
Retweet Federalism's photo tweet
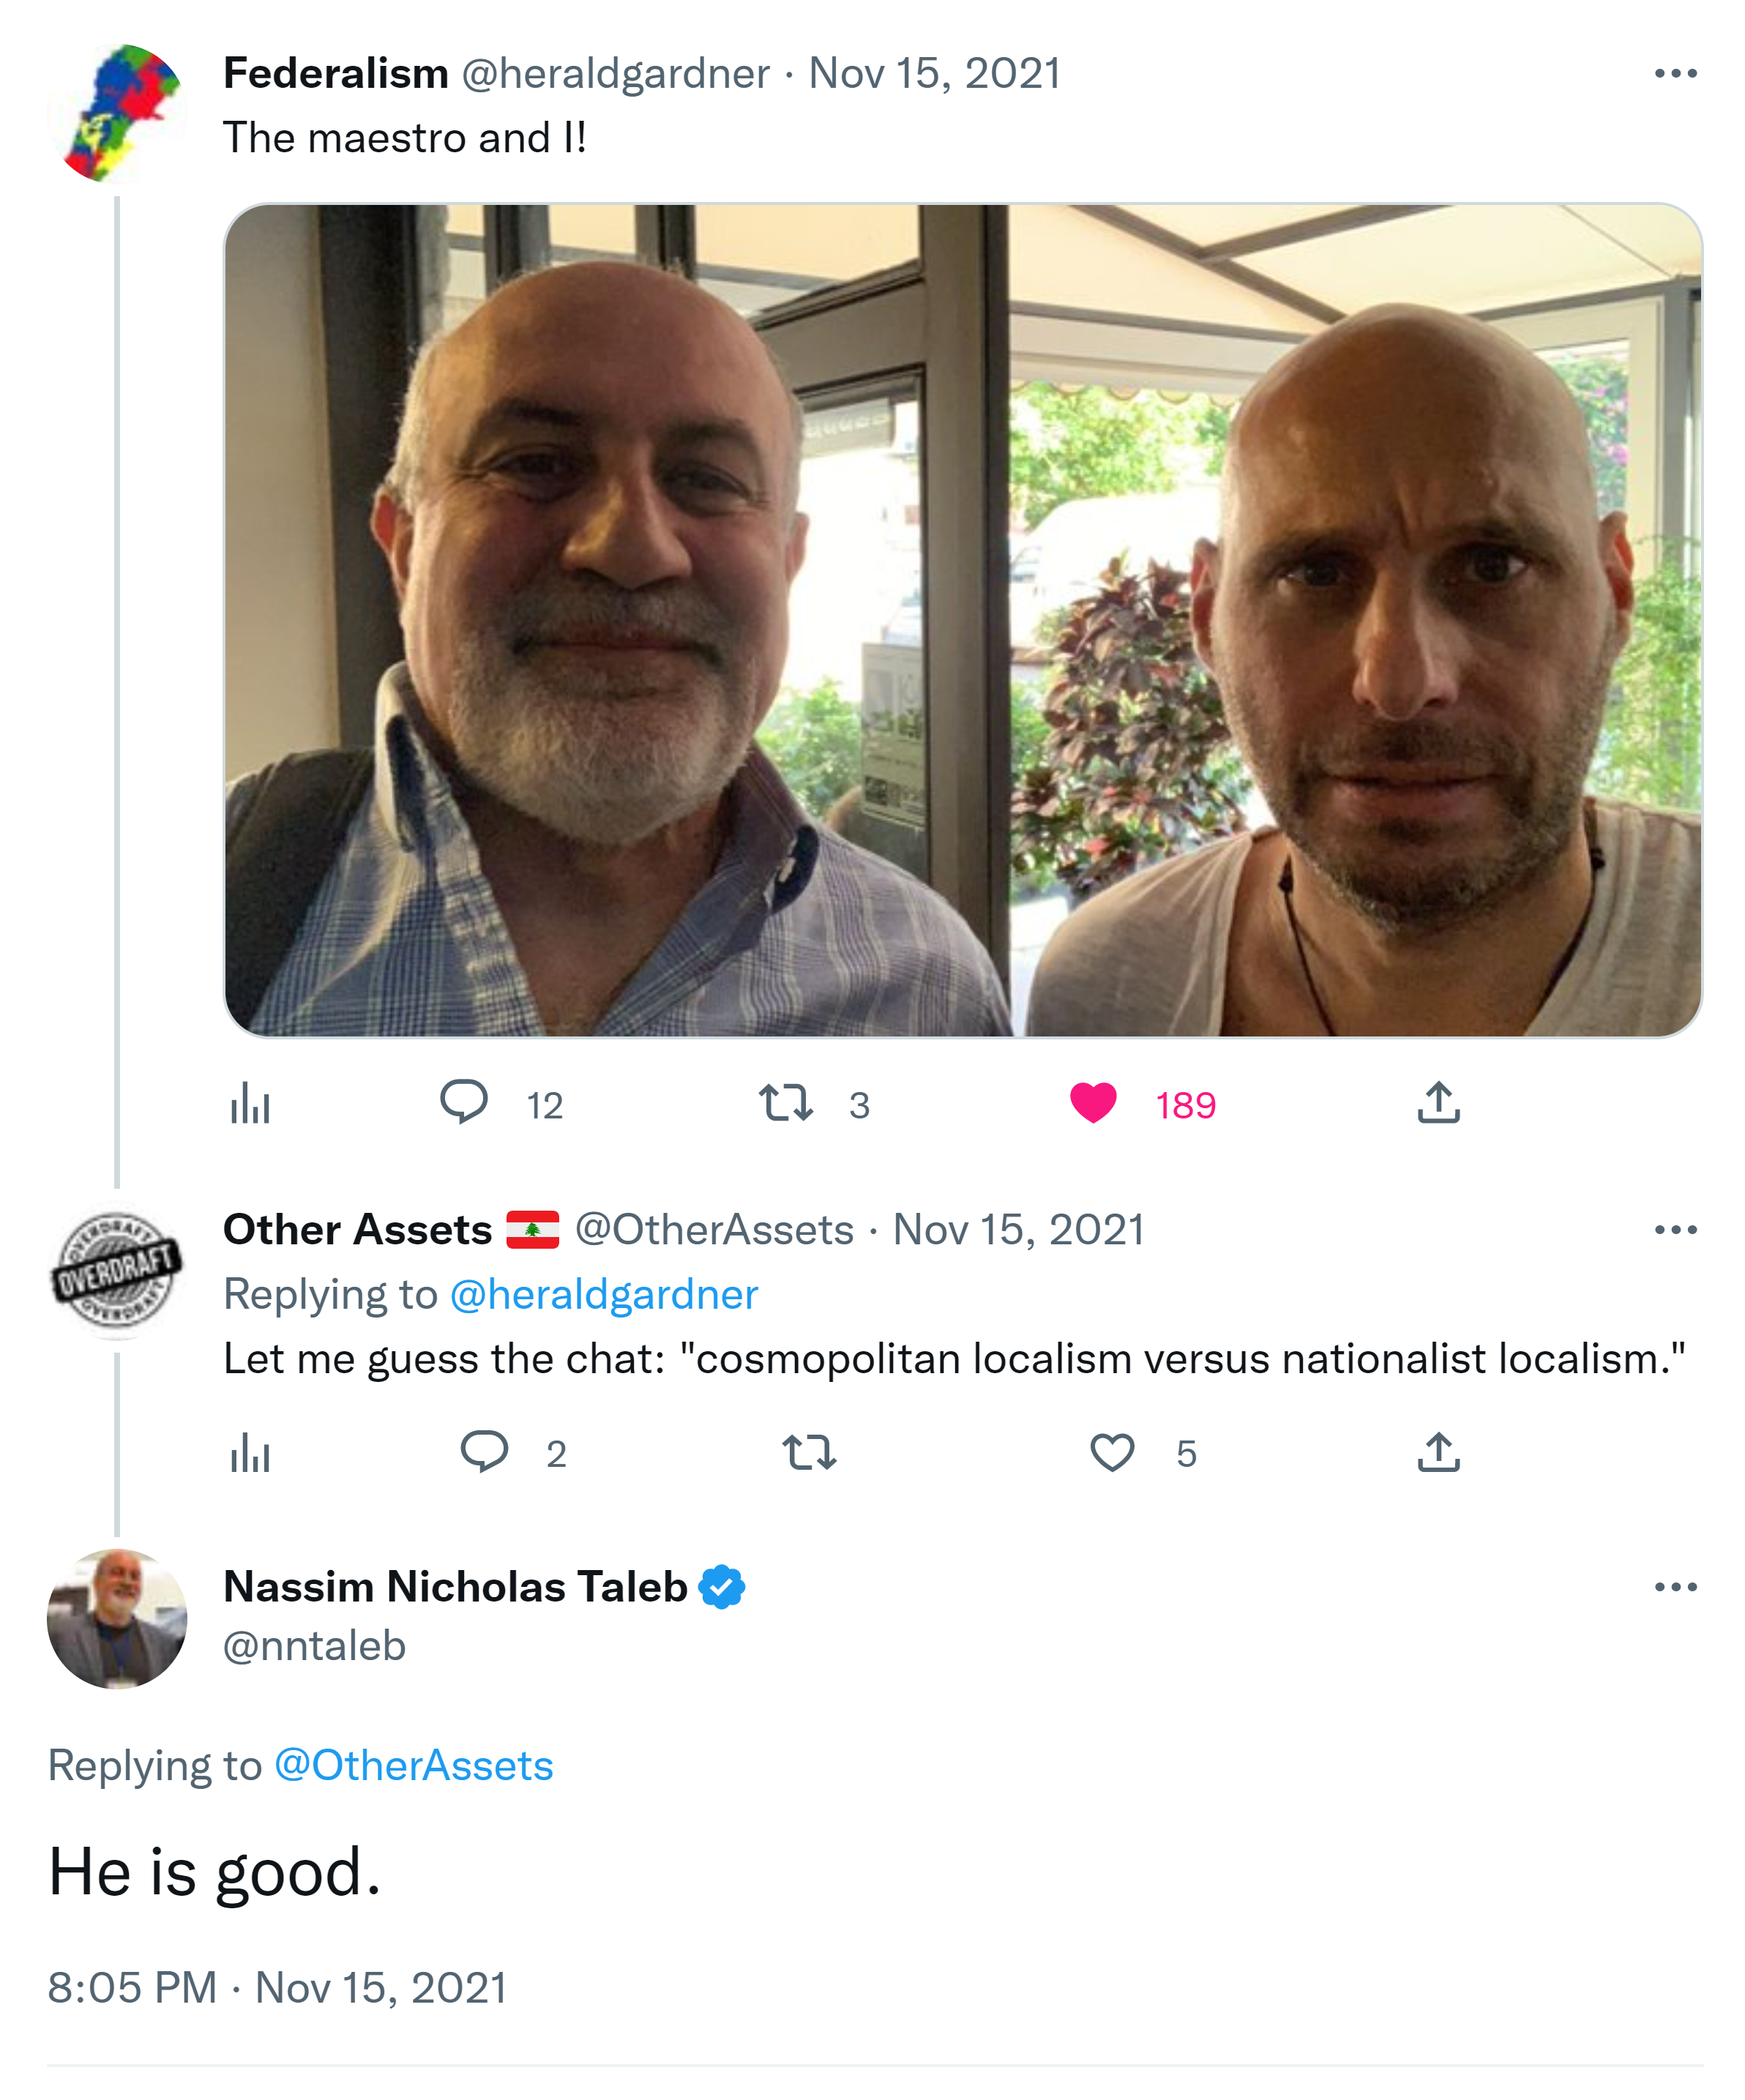click(786, 1102)
